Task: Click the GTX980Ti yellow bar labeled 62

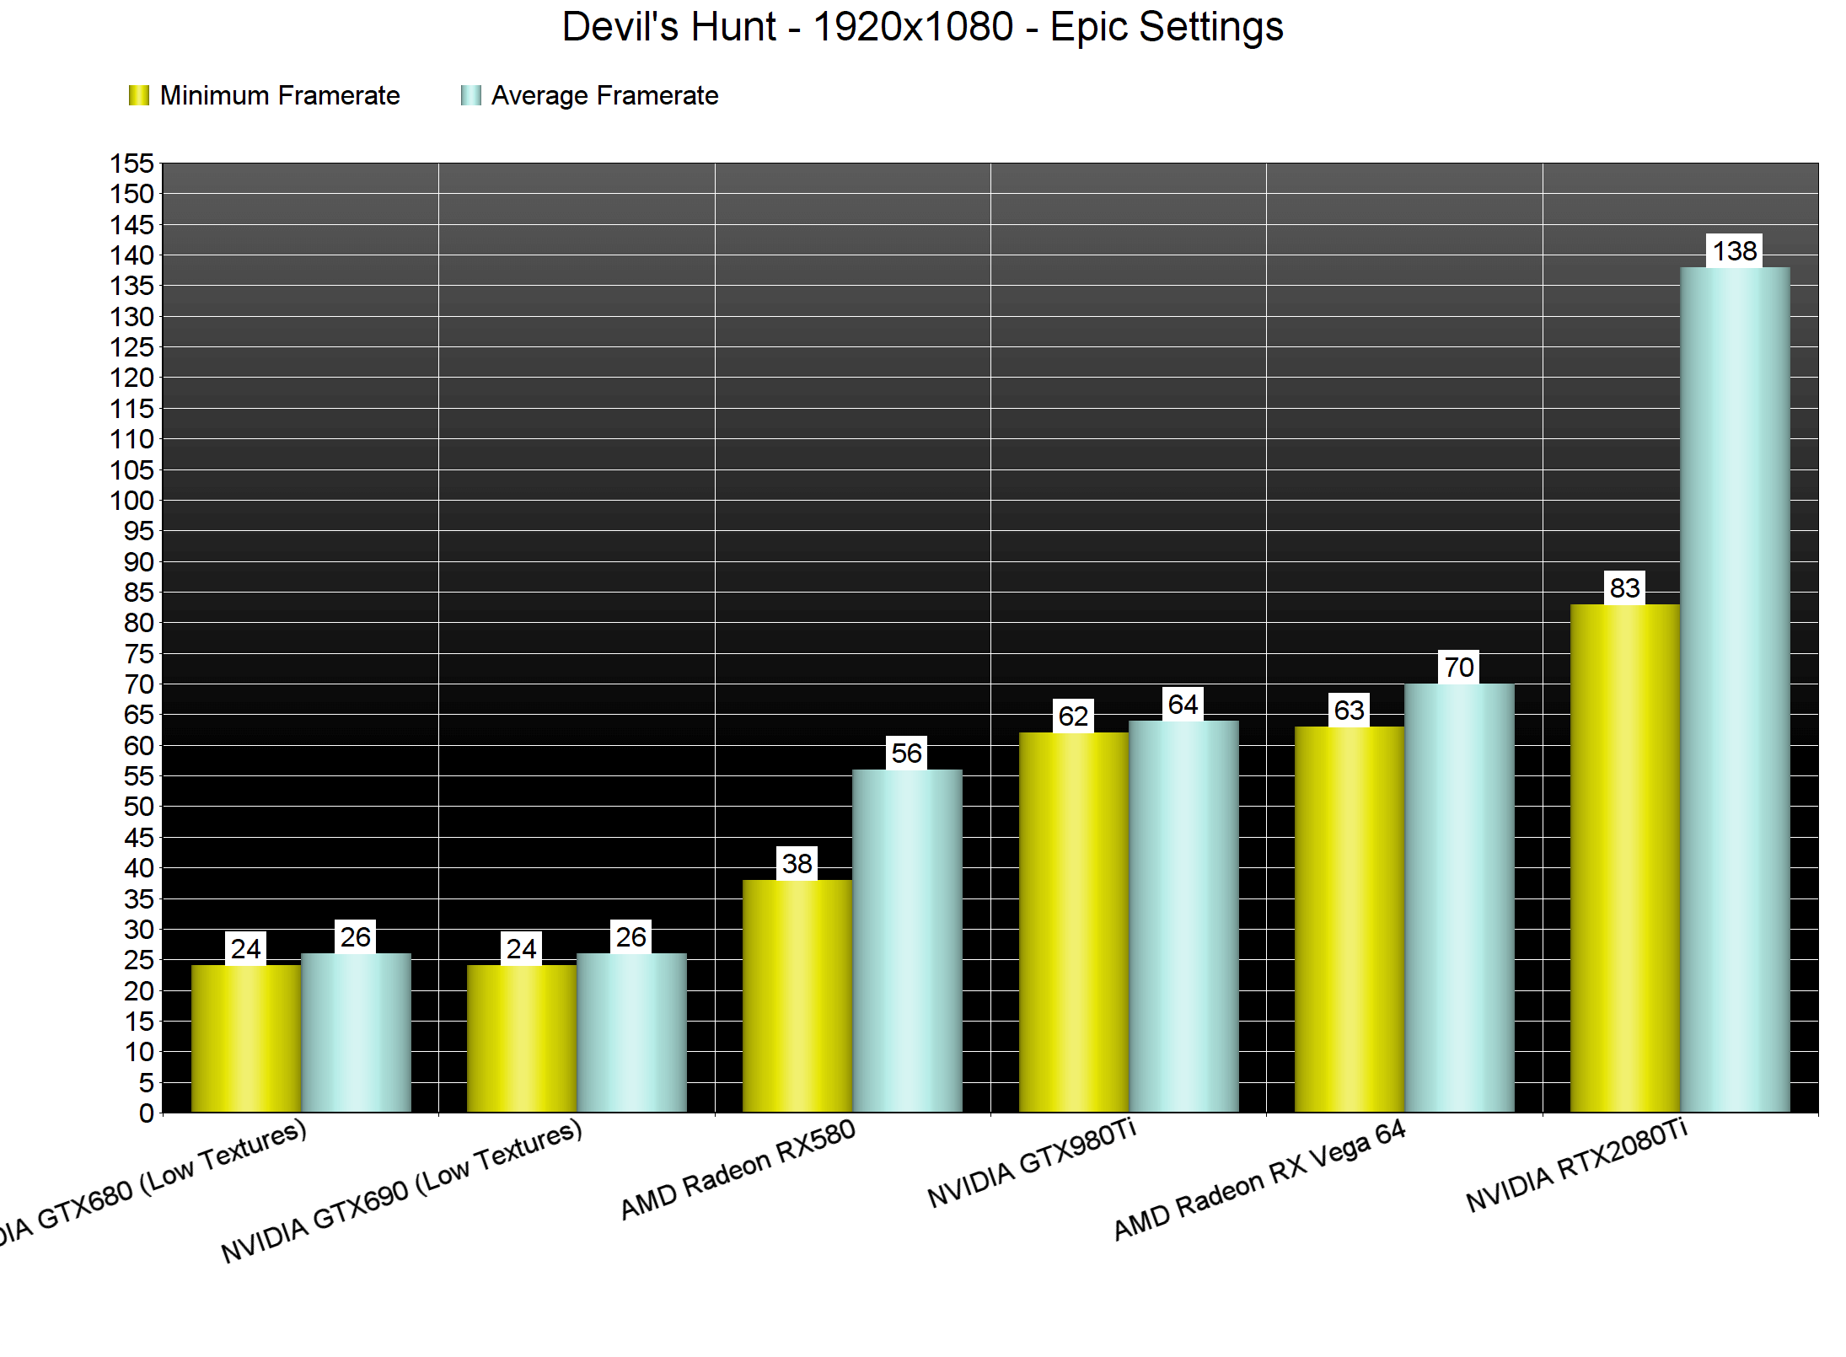Action: coord(1073,923)
